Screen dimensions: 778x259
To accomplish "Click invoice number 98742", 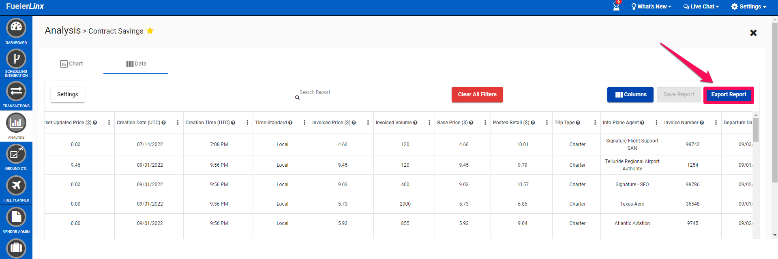I will (x=692, y=144).
